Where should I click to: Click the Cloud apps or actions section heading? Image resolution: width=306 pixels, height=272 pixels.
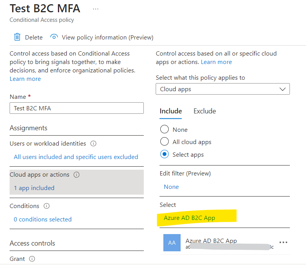[x=39, y=175]
